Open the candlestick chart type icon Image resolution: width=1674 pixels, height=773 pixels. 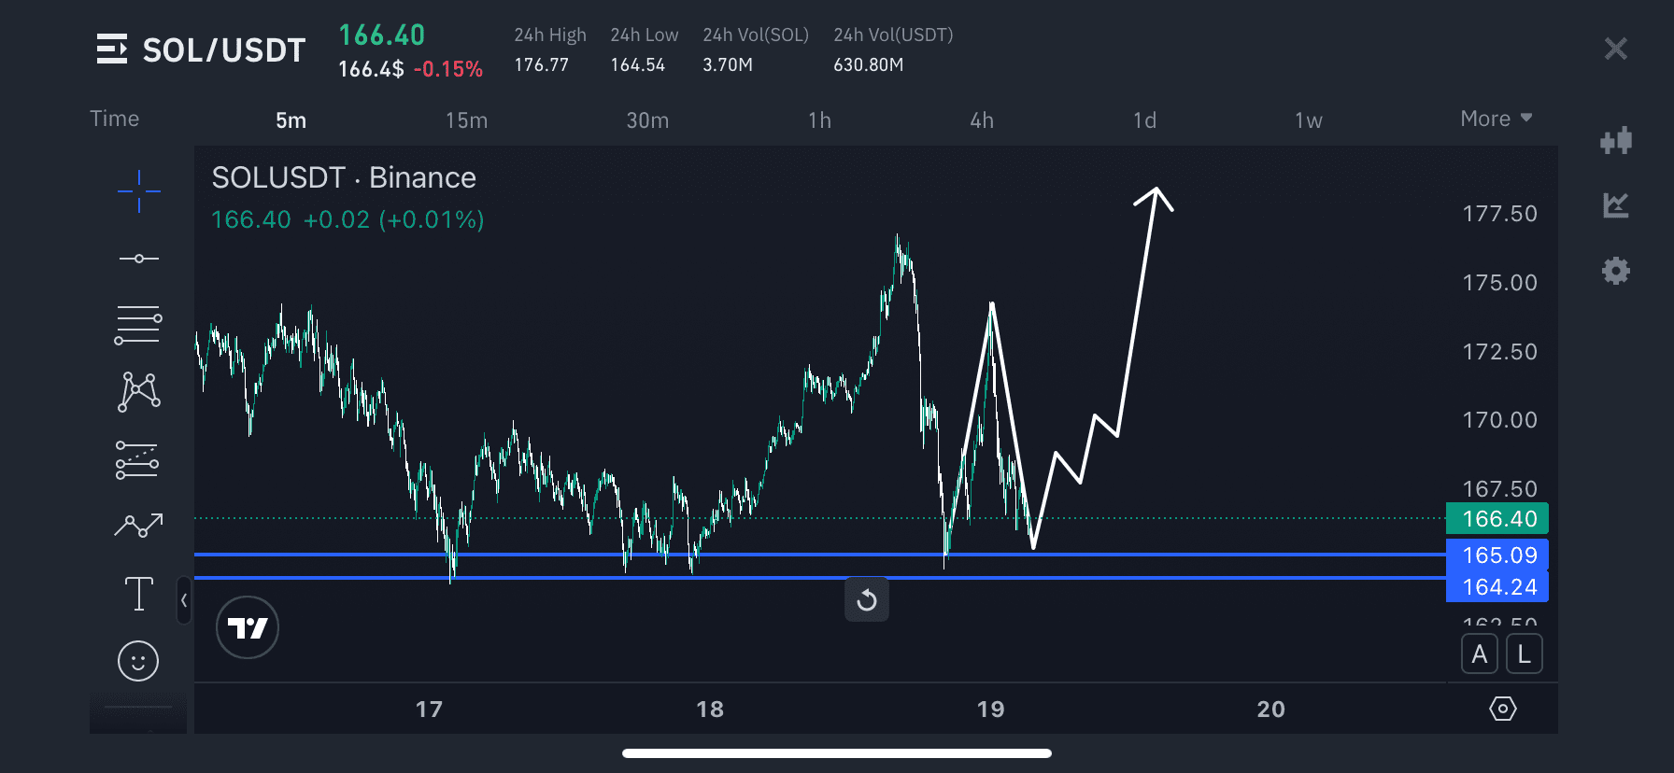pos(1616,140)
